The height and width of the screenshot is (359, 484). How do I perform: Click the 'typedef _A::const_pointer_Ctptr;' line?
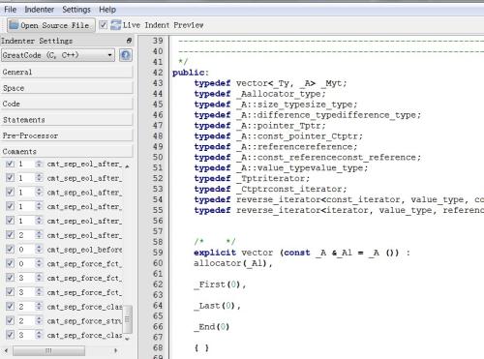coord(279,136)
